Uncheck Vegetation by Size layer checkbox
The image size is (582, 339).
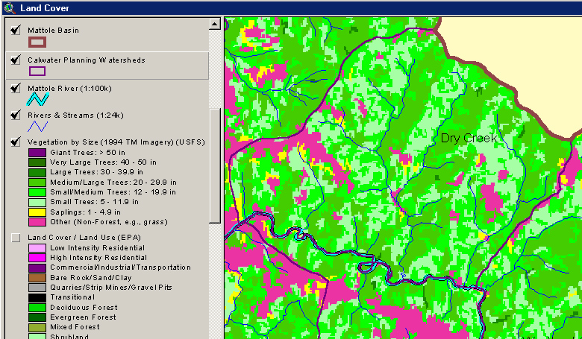15,142
